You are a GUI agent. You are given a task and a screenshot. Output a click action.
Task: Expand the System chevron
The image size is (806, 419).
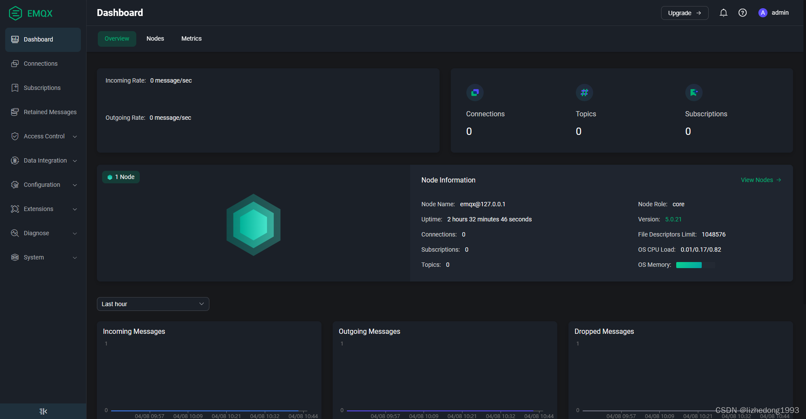click(75, 258)
